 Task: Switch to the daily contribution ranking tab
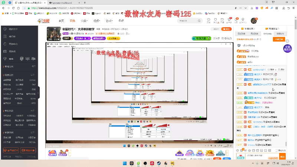241,34
